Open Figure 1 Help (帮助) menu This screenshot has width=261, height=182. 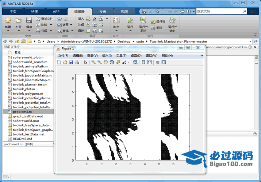pos(167,56)
